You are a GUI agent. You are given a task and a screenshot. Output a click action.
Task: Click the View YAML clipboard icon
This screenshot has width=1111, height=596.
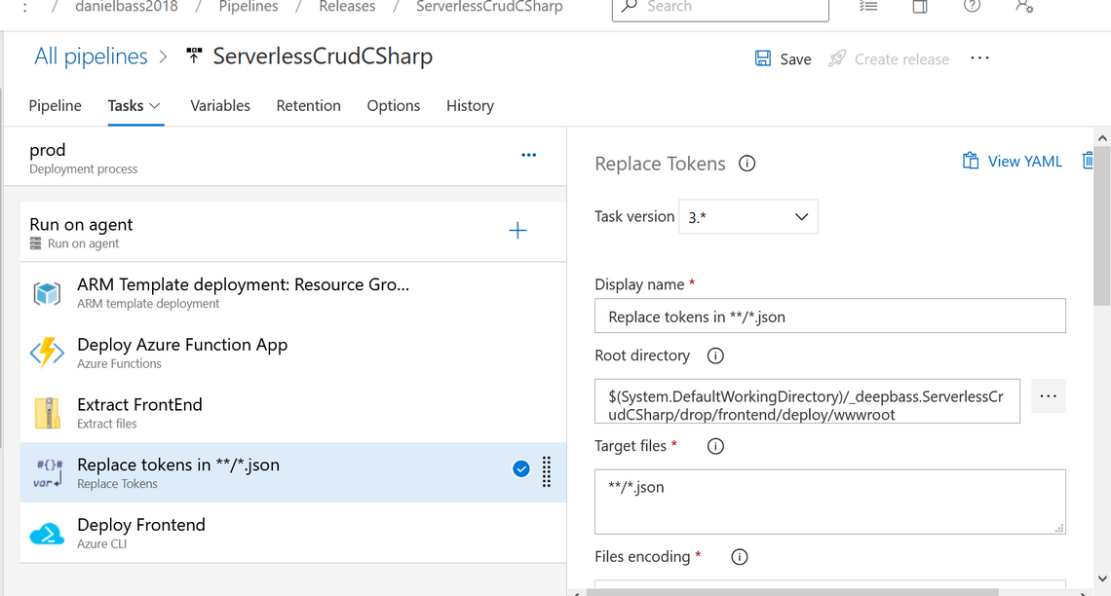970,161
